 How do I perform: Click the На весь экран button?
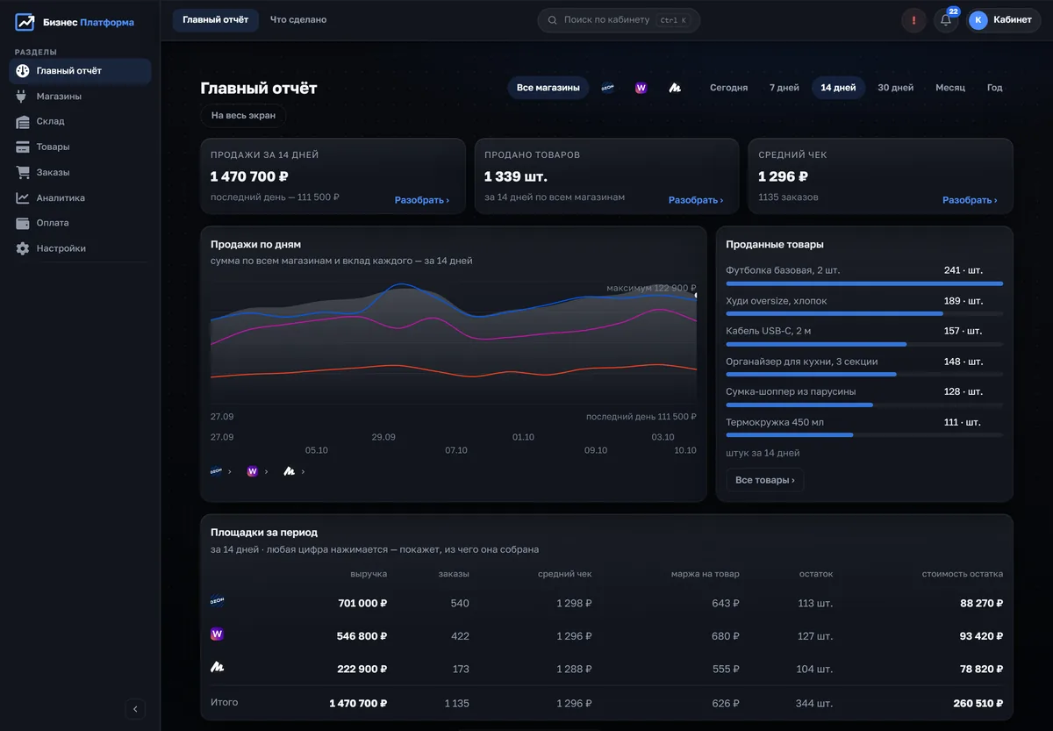[243, 116]
